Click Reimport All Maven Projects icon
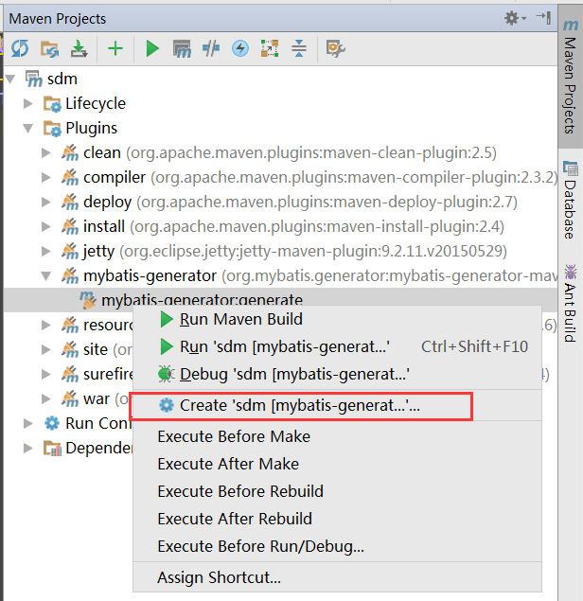Image resolution: width=583 pixels, height=601 pixels. [x=20, y=48]
